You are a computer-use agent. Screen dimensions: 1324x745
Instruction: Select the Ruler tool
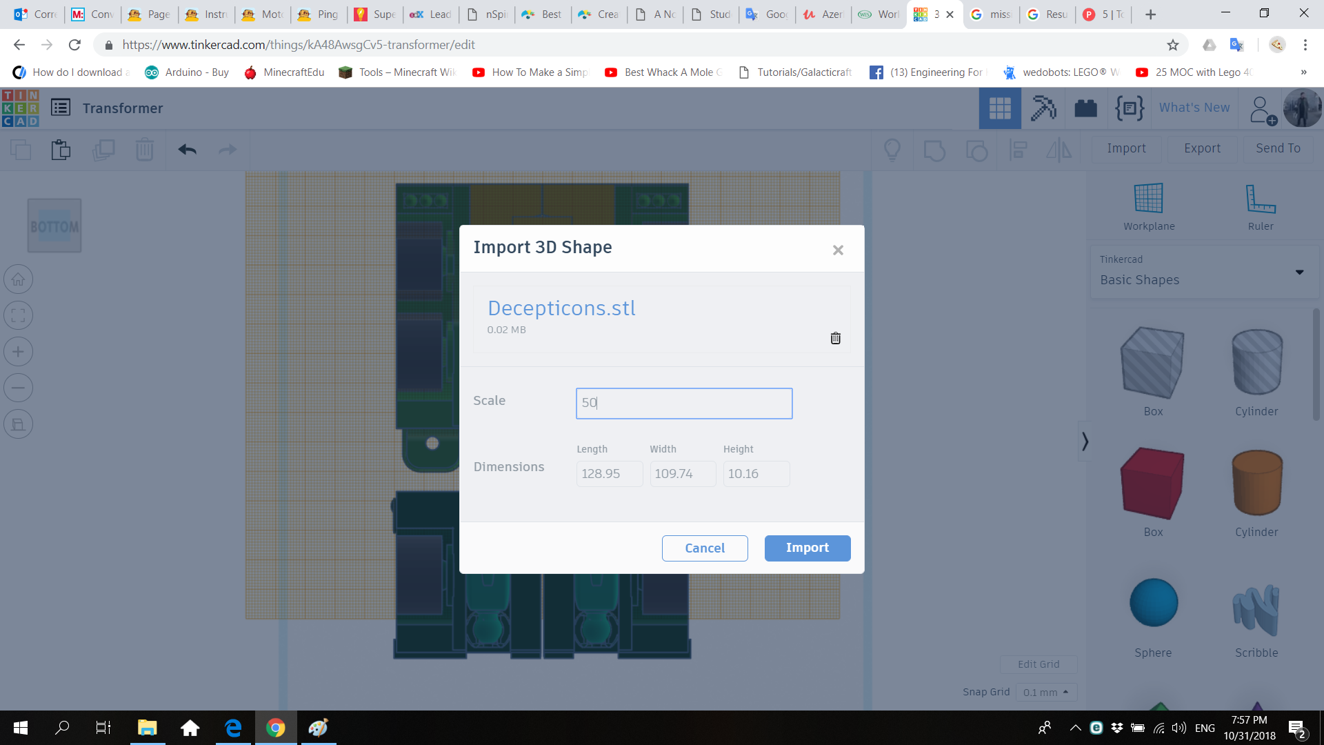pyautogui.click(x=1260, y=206)
